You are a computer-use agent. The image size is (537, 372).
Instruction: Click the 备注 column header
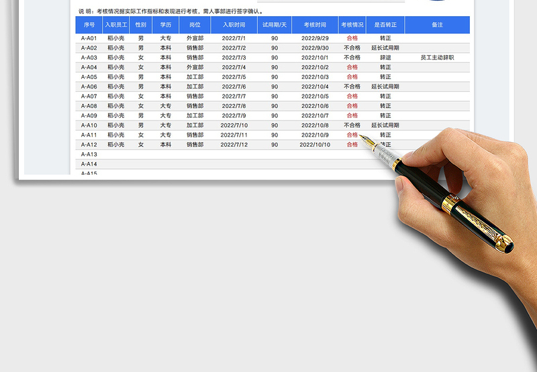click(x=437, y=25)
